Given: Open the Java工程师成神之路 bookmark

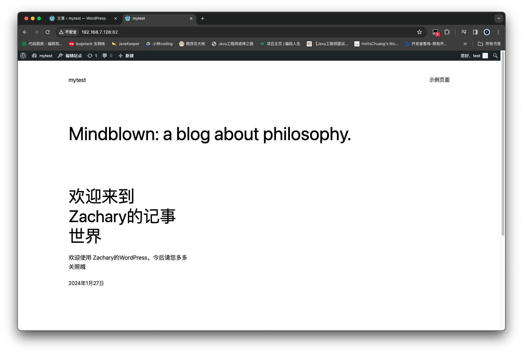Looking at the screenshot, I should [x=232, y=44].
